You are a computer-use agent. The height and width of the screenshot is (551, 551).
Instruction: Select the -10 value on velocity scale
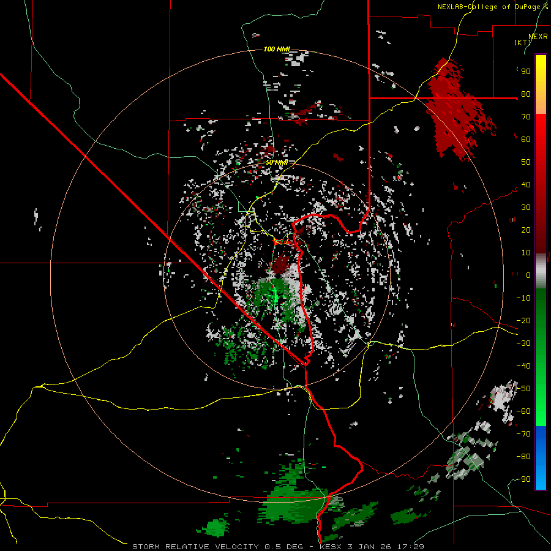523,298
